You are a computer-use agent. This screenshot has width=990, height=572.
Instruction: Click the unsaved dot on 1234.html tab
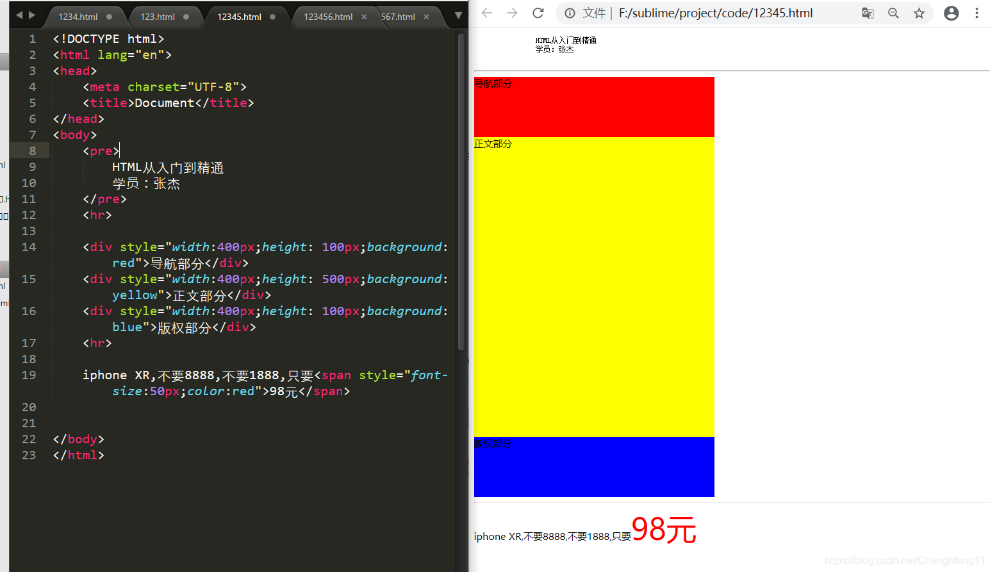point(109,17)
